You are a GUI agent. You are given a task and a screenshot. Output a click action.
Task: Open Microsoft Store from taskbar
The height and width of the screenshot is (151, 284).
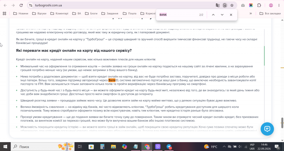click(91, 147)
